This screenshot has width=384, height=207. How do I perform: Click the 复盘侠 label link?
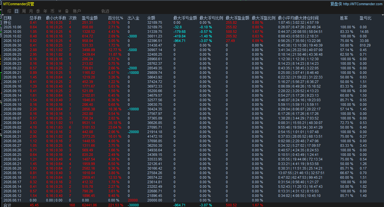[336, 4]
